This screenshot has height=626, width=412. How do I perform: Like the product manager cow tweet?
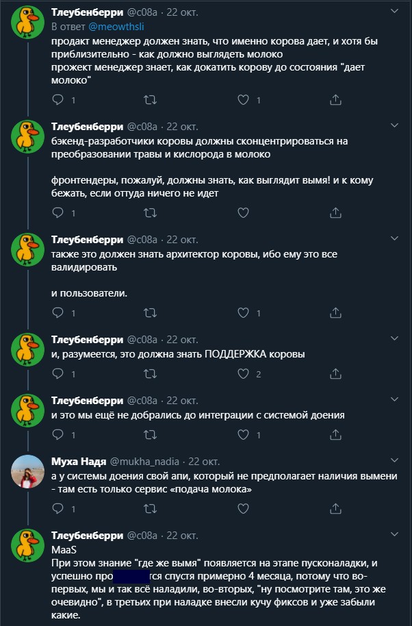pyautogui.click(x=242, y=100)
